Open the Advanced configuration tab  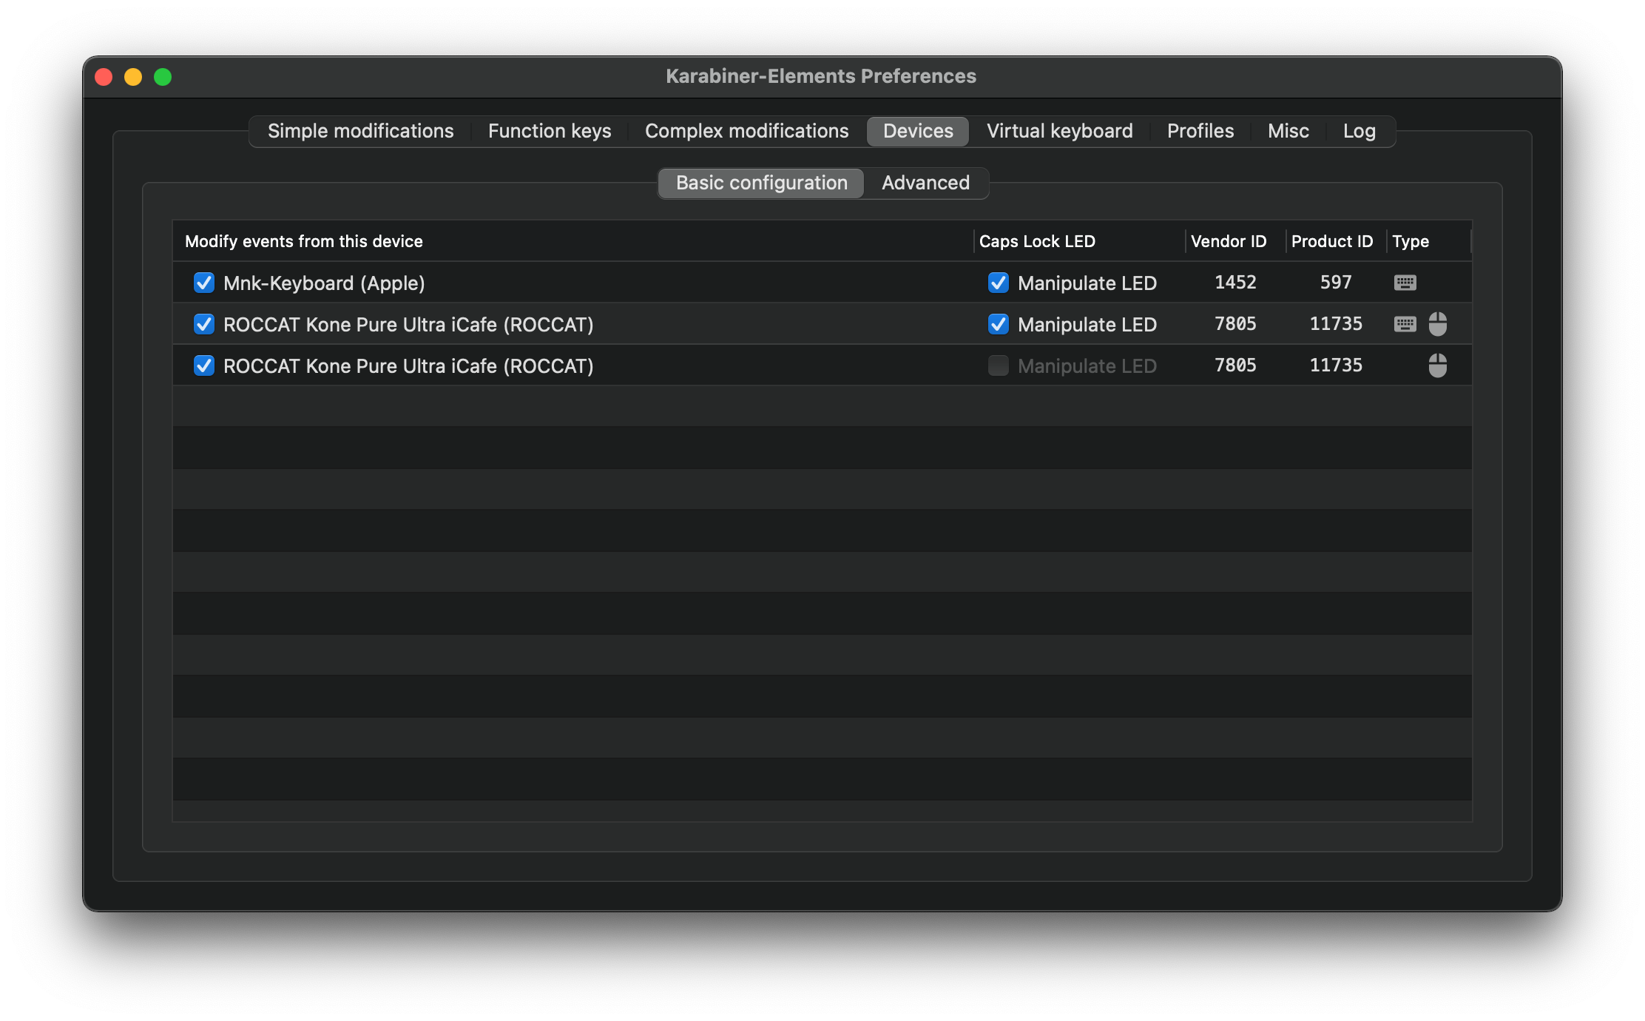tap(925, 182)
